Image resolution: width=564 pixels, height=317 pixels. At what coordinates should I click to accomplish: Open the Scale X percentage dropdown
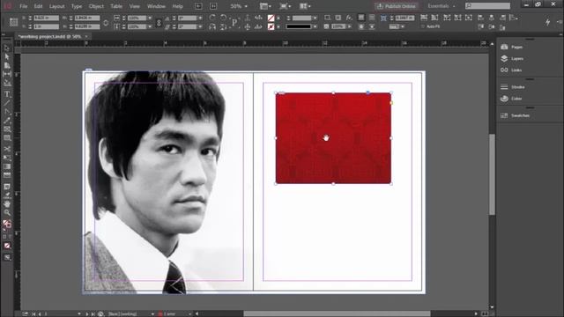click(x=150, y=18)
